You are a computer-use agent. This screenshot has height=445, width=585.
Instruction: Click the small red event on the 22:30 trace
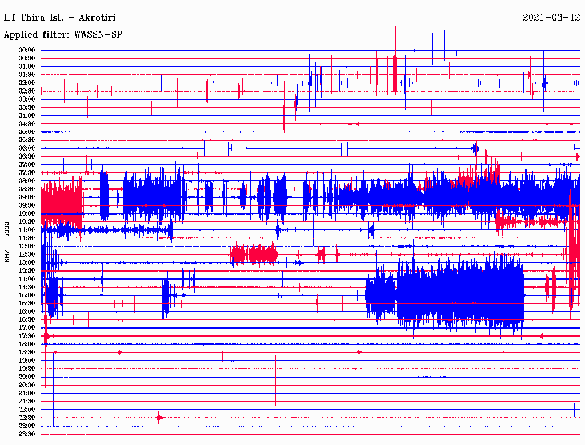click(x=160, y=418)
